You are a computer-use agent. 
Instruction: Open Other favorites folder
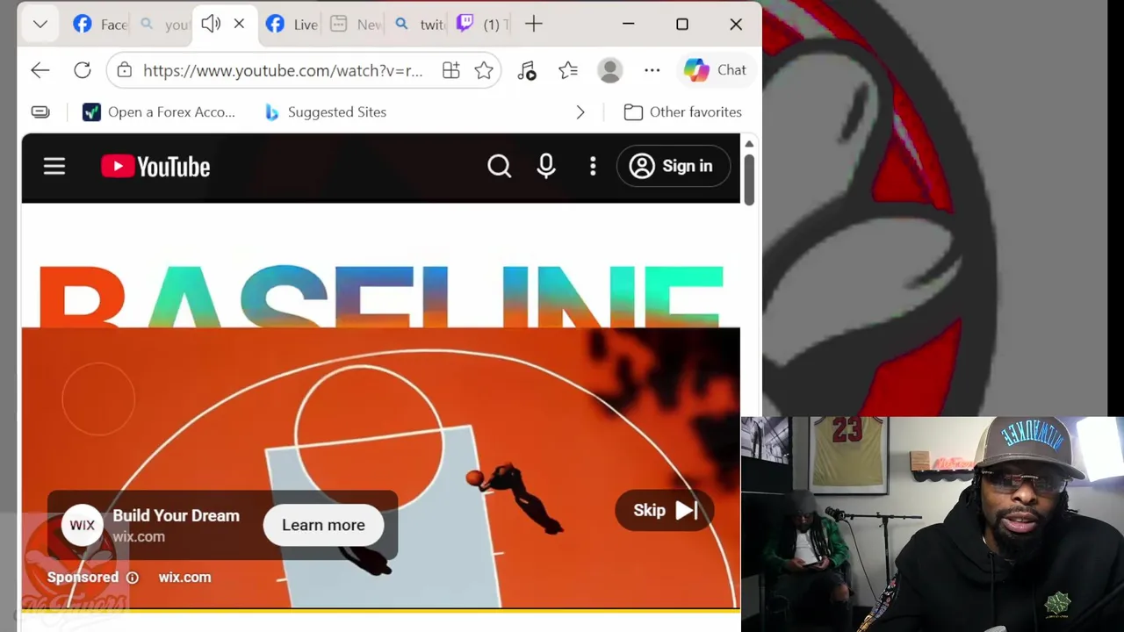[683, 112]
